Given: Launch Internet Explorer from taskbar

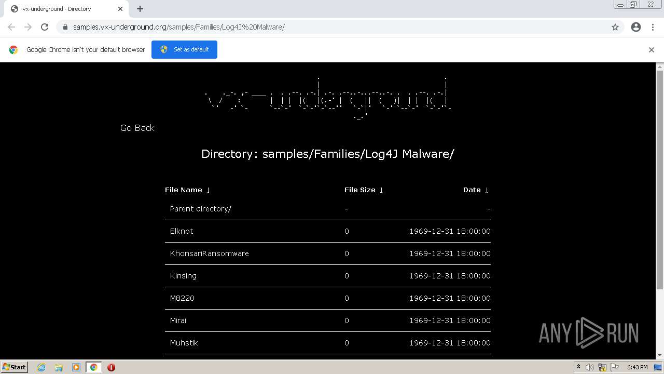Looking at the screenshot, I should pos(41,367).
